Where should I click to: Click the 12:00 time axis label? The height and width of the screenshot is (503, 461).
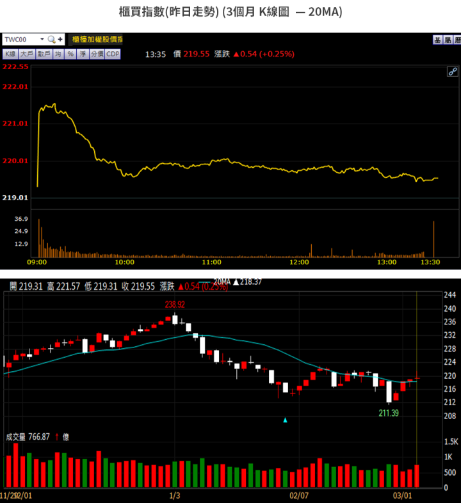(299, 262)
